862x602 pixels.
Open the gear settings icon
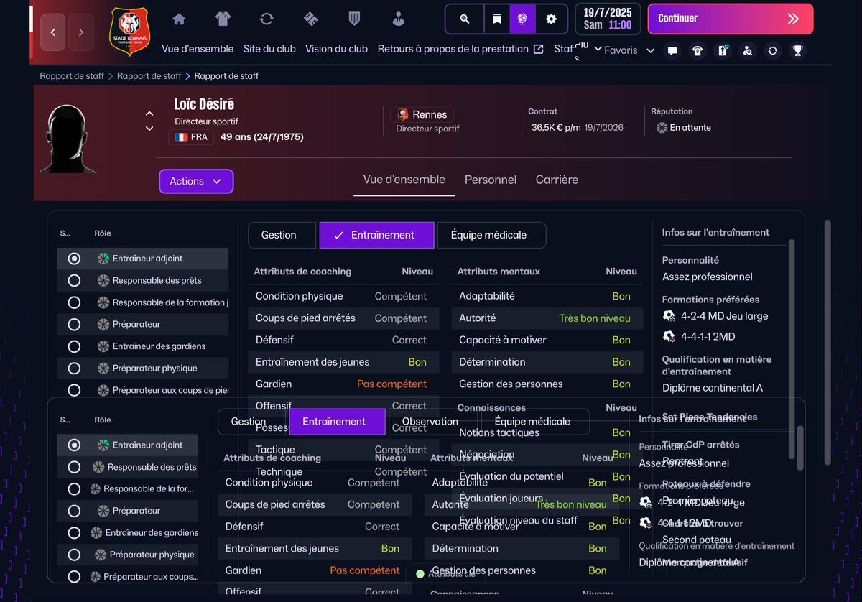point(551,19)
